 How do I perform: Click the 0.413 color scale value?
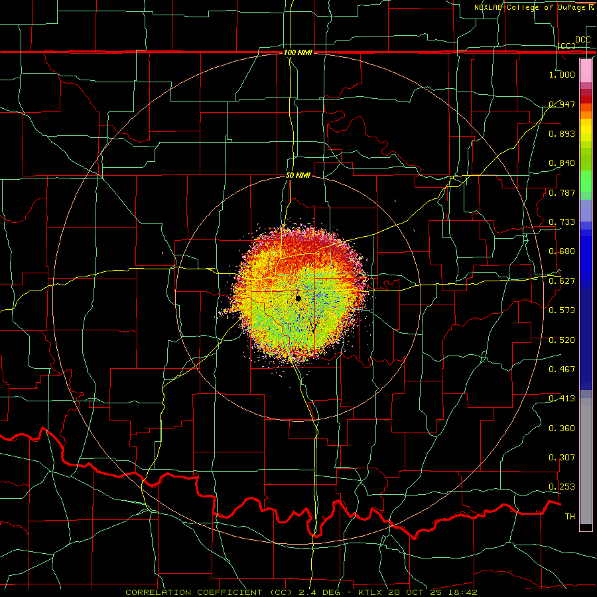click(x=562, y=399)
